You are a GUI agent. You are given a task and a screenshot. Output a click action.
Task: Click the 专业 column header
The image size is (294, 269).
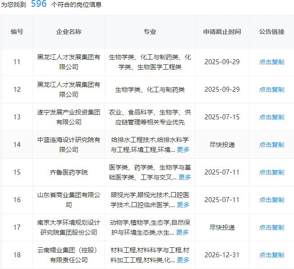coord(150,32)
